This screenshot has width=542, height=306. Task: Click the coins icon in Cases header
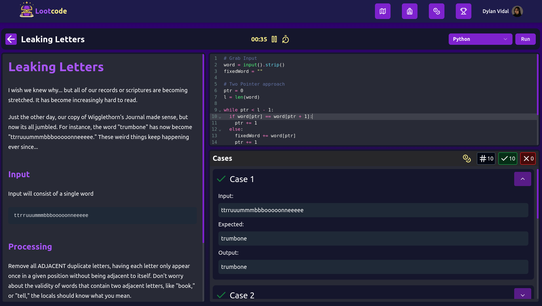(x=467, y=159)
